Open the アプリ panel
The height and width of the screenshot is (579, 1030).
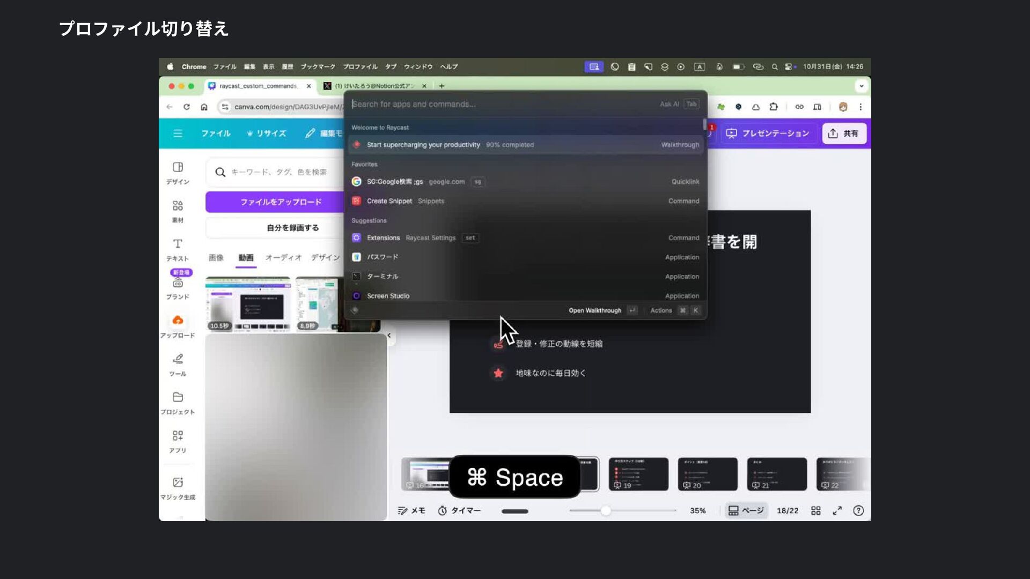click(x=178, y=441)
